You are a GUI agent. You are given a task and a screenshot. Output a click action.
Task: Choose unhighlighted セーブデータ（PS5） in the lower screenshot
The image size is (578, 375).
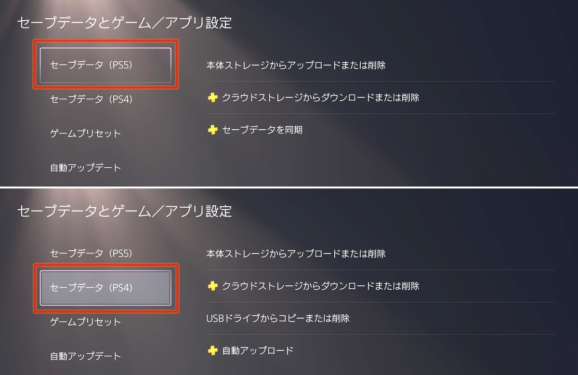coord(91,254)
